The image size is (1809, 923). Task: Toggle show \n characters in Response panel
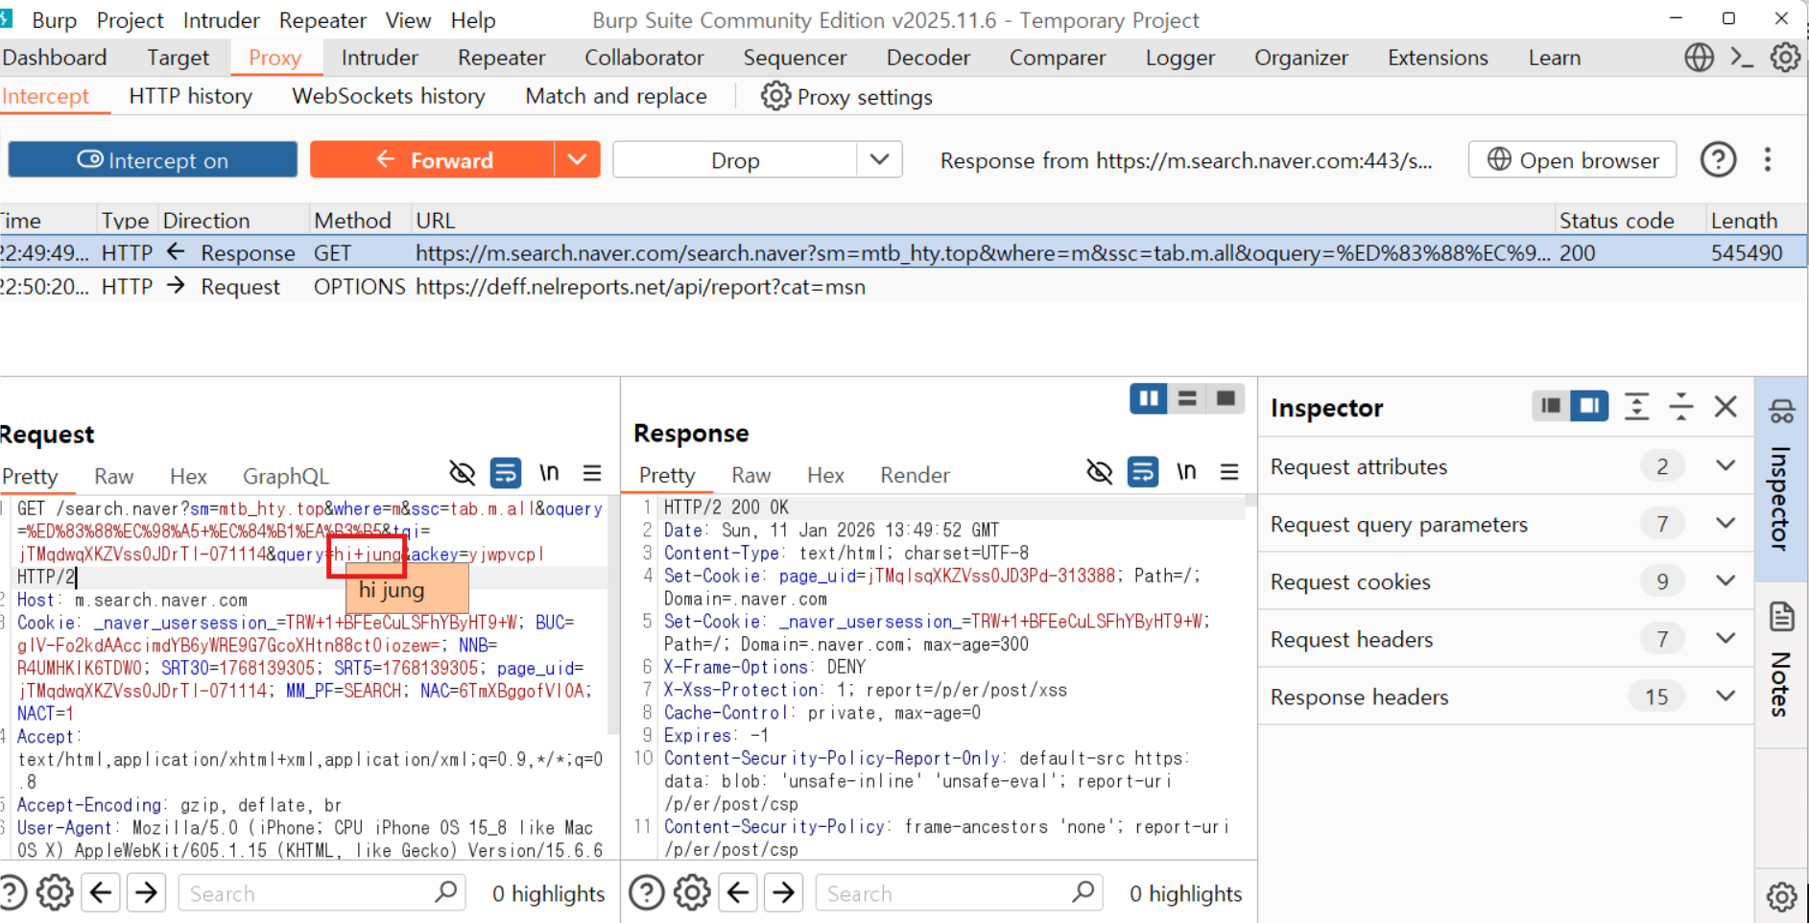tap(1186, 471)
